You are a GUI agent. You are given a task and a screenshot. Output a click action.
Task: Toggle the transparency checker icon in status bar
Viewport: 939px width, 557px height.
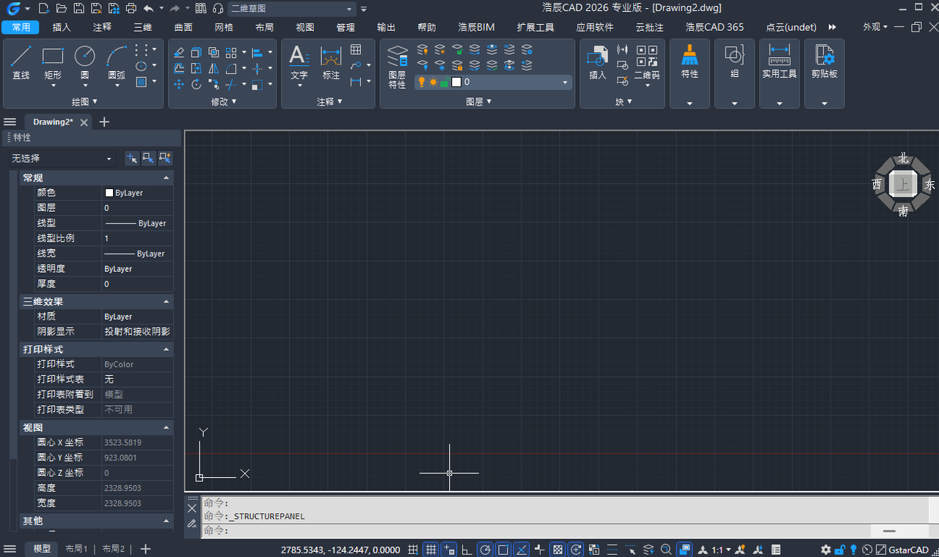(x=558, y=550)
